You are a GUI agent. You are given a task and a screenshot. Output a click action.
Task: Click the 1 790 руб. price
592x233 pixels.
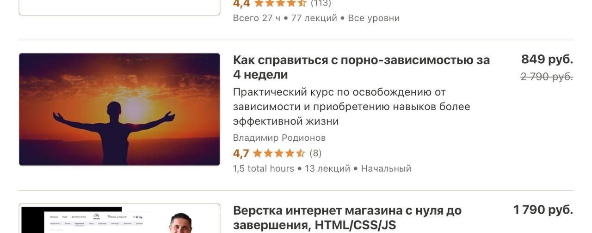point(543,210)
